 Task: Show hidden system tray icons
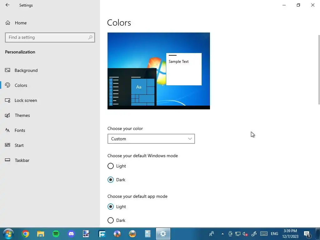pyautogui.click(x=222, y=234)
